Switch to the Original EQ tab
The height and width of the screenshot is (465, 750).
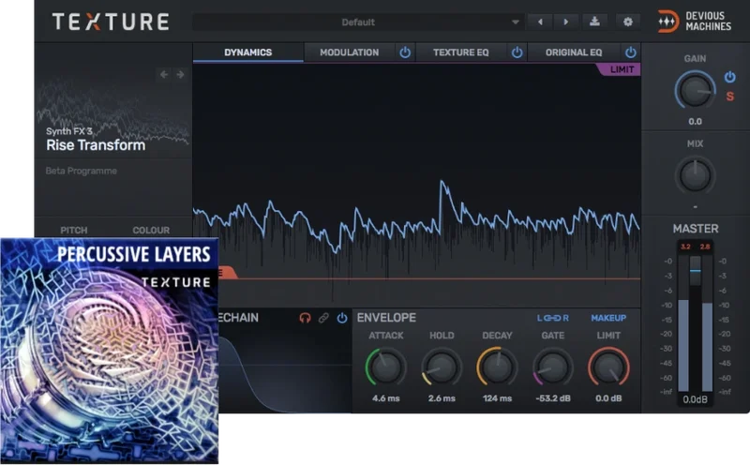574,52
